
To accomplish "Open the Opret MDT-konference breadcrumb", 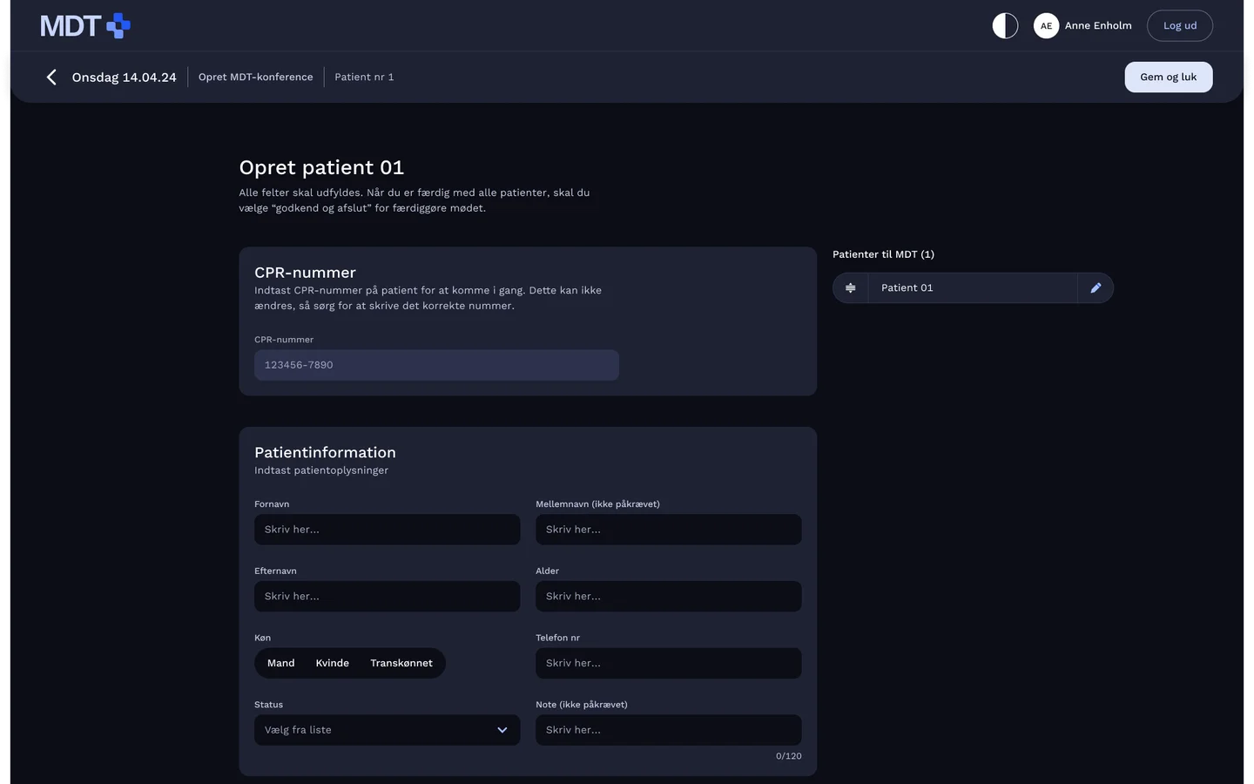I will click(x=256, y=78).
